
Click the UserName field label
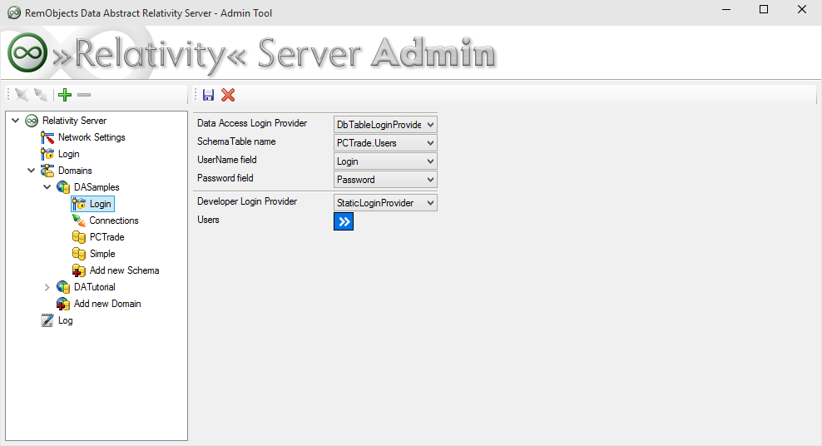click(x=227, y=160)
